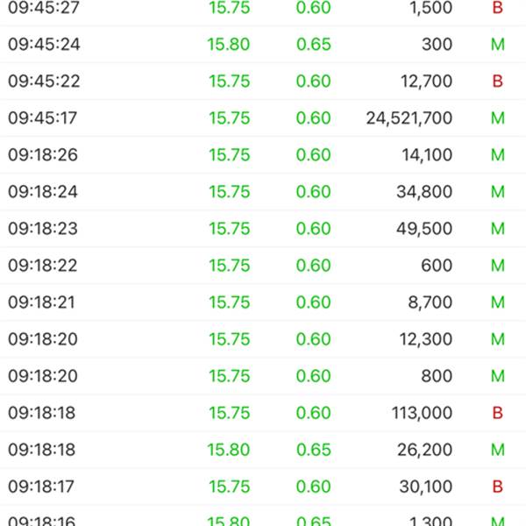Tap the green M beside 300 volume
526x526 pixels.
click(498, 45)
